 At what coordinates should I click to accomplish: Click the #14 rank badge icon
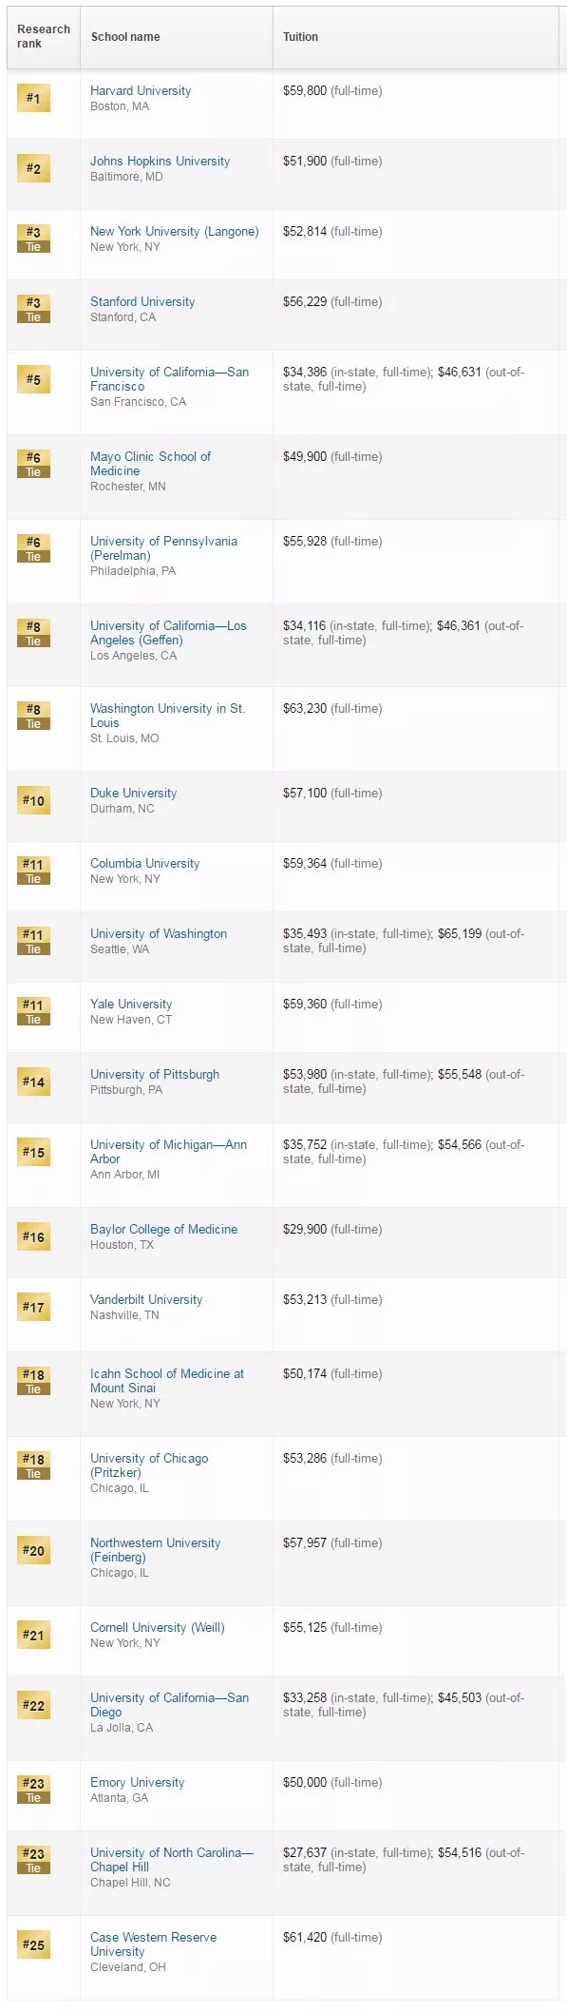33,1082
